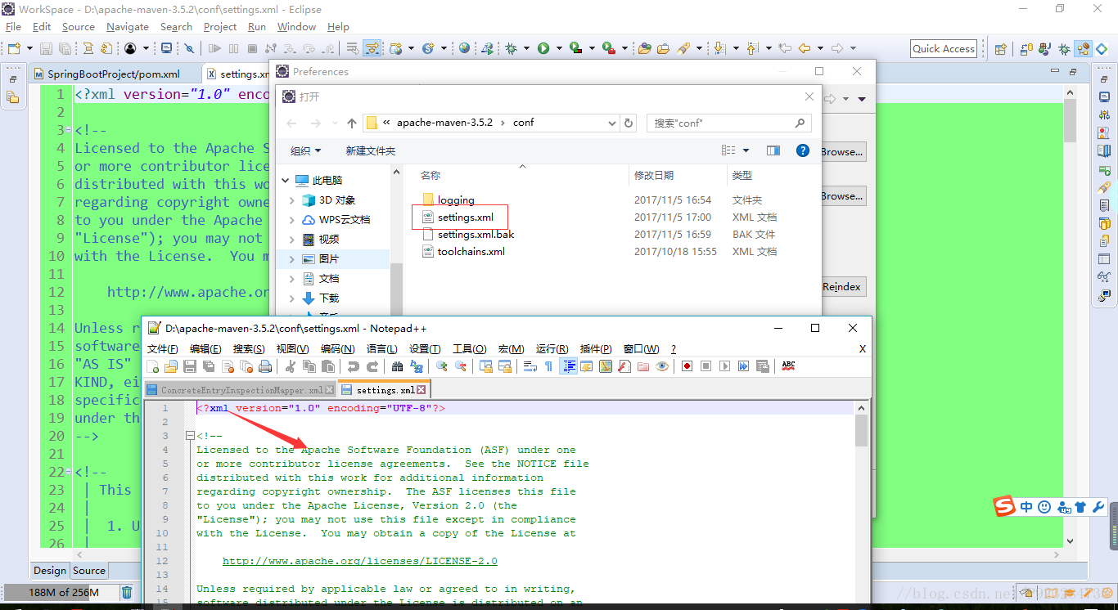Open 组织 dropdown in file dialog
This screenshot has height=610, width=1118.
(x=305, y=150)
